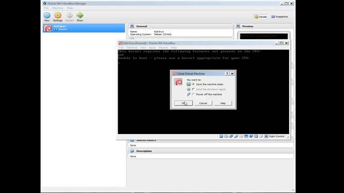Collapse the Preview section header
This screenshot has width=344, height=193.
pyautogui.click(x=264, y=26)
